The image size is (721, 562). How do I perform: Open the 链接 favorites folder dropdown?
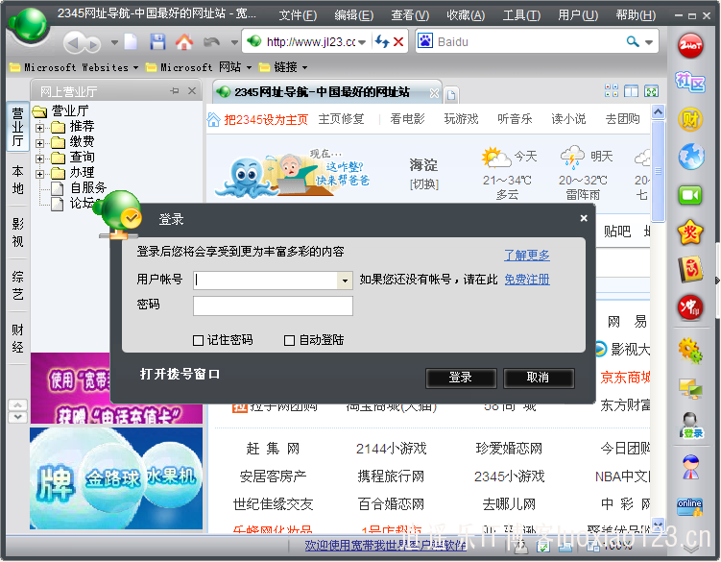click(x=305, y=67)
